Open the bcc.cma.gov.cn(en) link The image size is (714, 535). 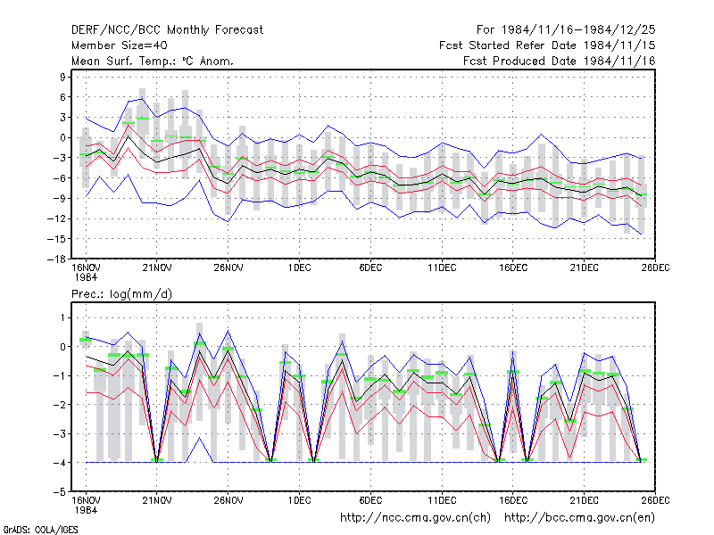tap(579, 518)
